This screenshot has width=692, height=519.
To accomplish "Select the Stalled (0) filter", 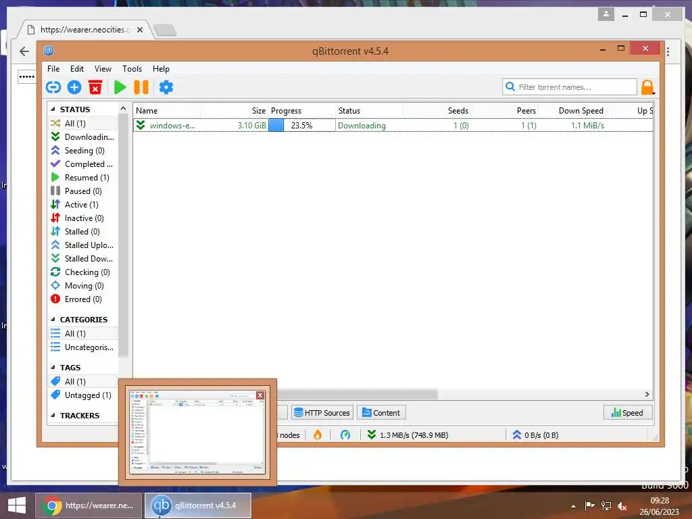I will click(83, 232).
